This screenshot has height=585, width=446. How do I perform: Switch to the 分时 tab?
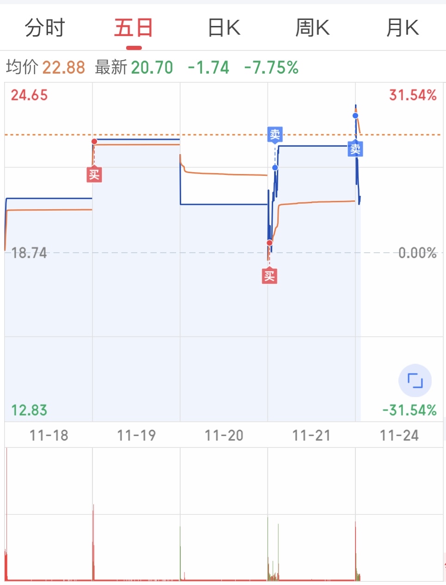coord(45,28)
